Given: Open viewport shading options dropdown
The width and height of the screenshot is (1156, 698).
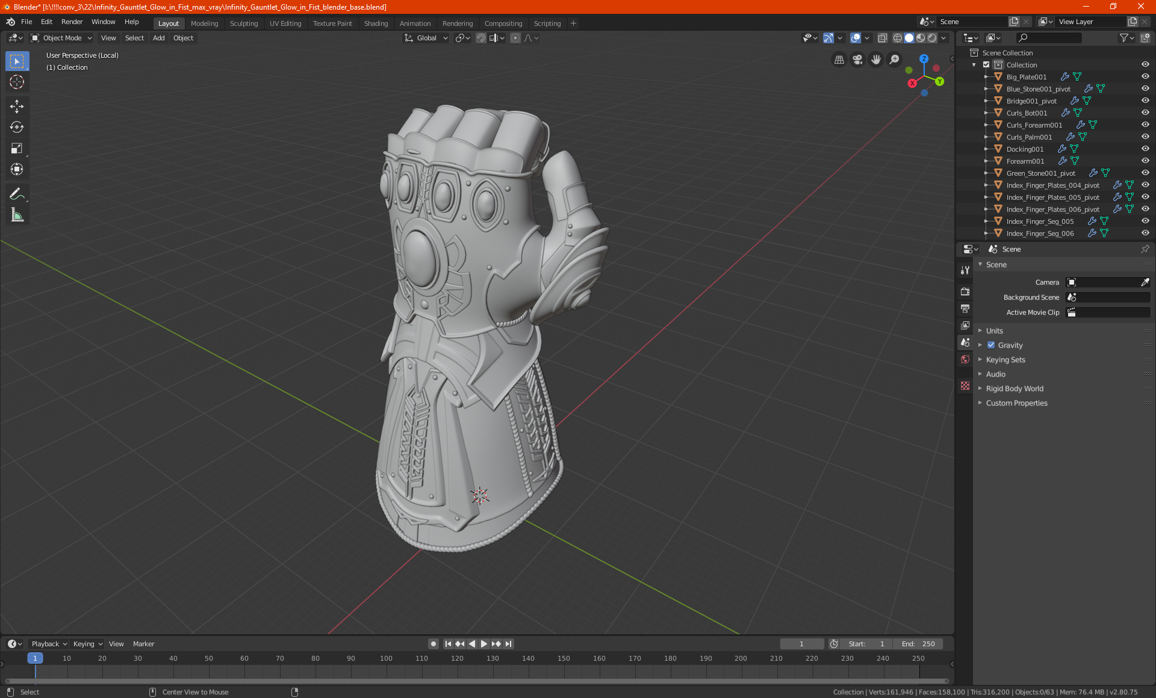Looking at the screenshot, I should [x=943, y=38].
